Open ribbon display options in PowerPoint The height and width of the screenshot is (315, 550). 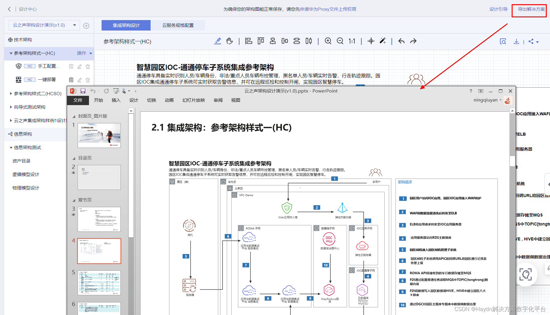pyautogui.click(x=481, y=91)
